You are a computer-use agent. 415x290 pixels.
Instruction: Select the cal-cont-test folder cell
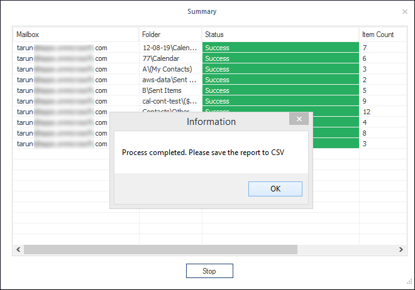pyautogui.click(x=170, y=101)
